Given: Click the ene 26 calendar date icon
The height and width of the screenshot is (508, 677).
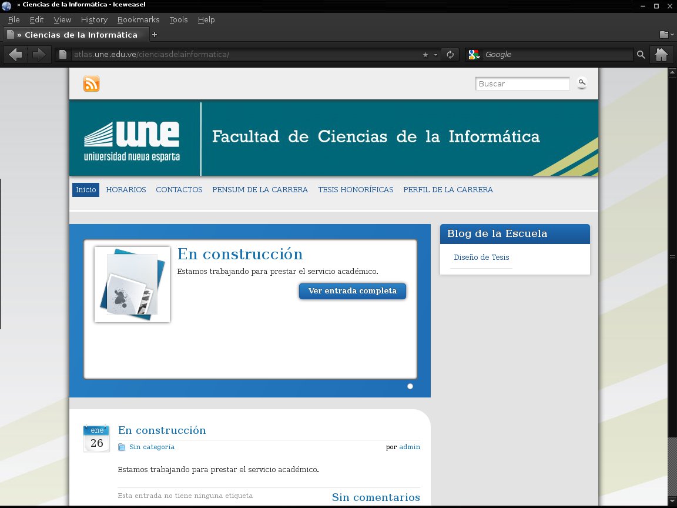Looking at the screenshot, I should pos(97,438).
